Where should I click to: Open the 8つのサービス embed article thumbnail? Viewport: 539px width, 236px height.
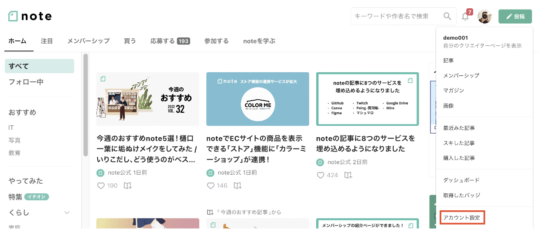(x=368, y=99)
